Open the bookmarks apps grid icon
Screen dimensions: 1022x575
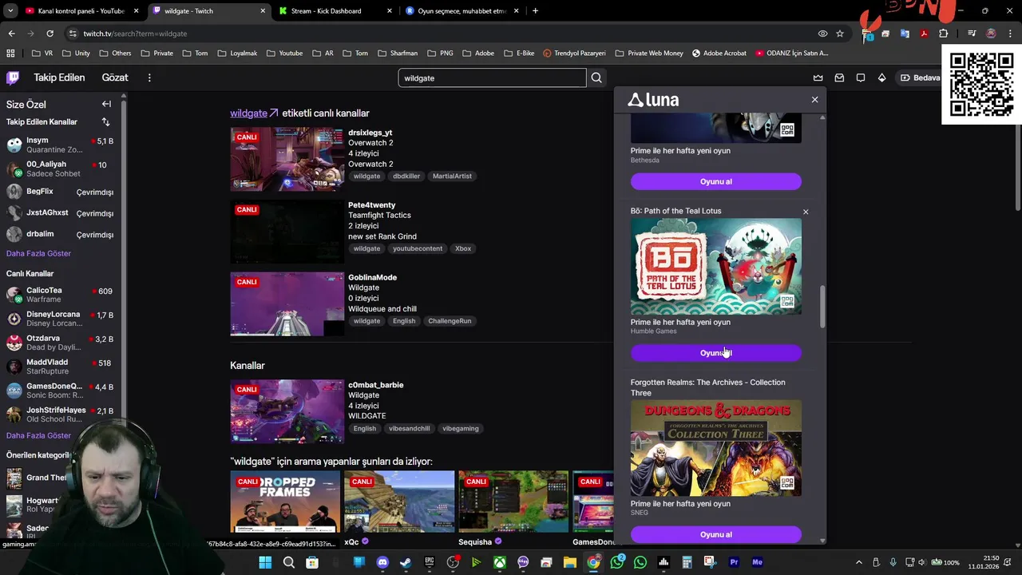point(10,54)
